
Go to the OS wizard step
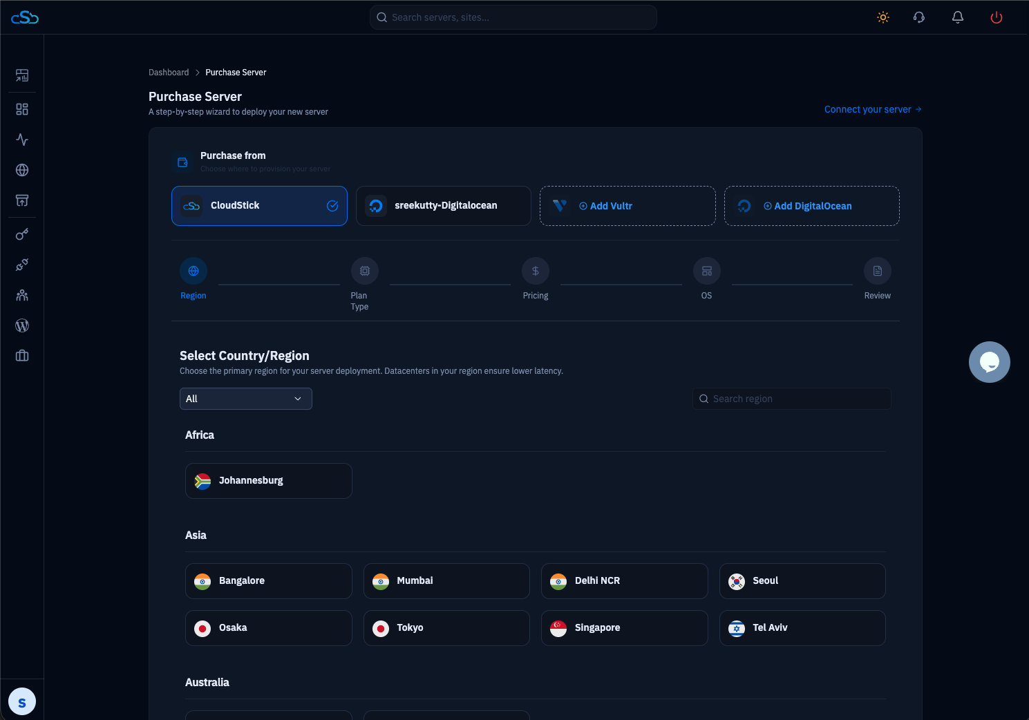pos(707,279)
